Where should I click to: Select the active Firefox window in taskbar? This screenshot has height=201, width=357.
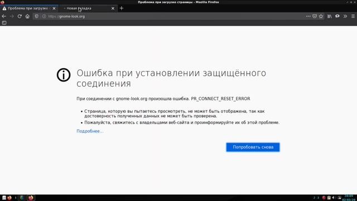click(31, 198)
